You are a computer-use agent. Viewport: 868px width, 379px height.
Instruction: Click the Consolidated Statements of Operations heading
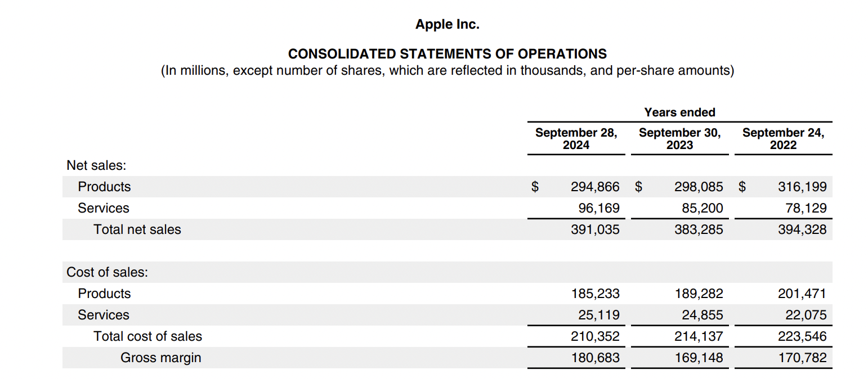click(447, 54)
